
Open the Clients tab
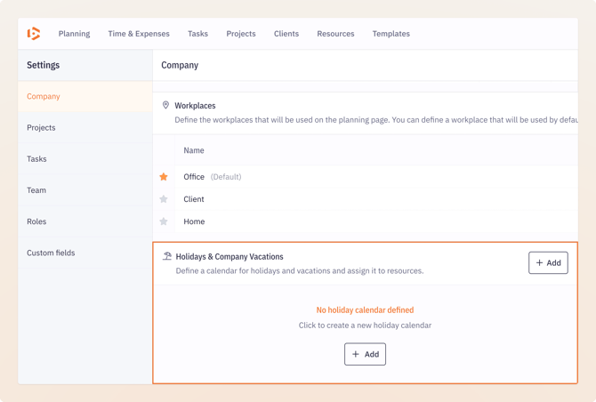pos(286,34)
